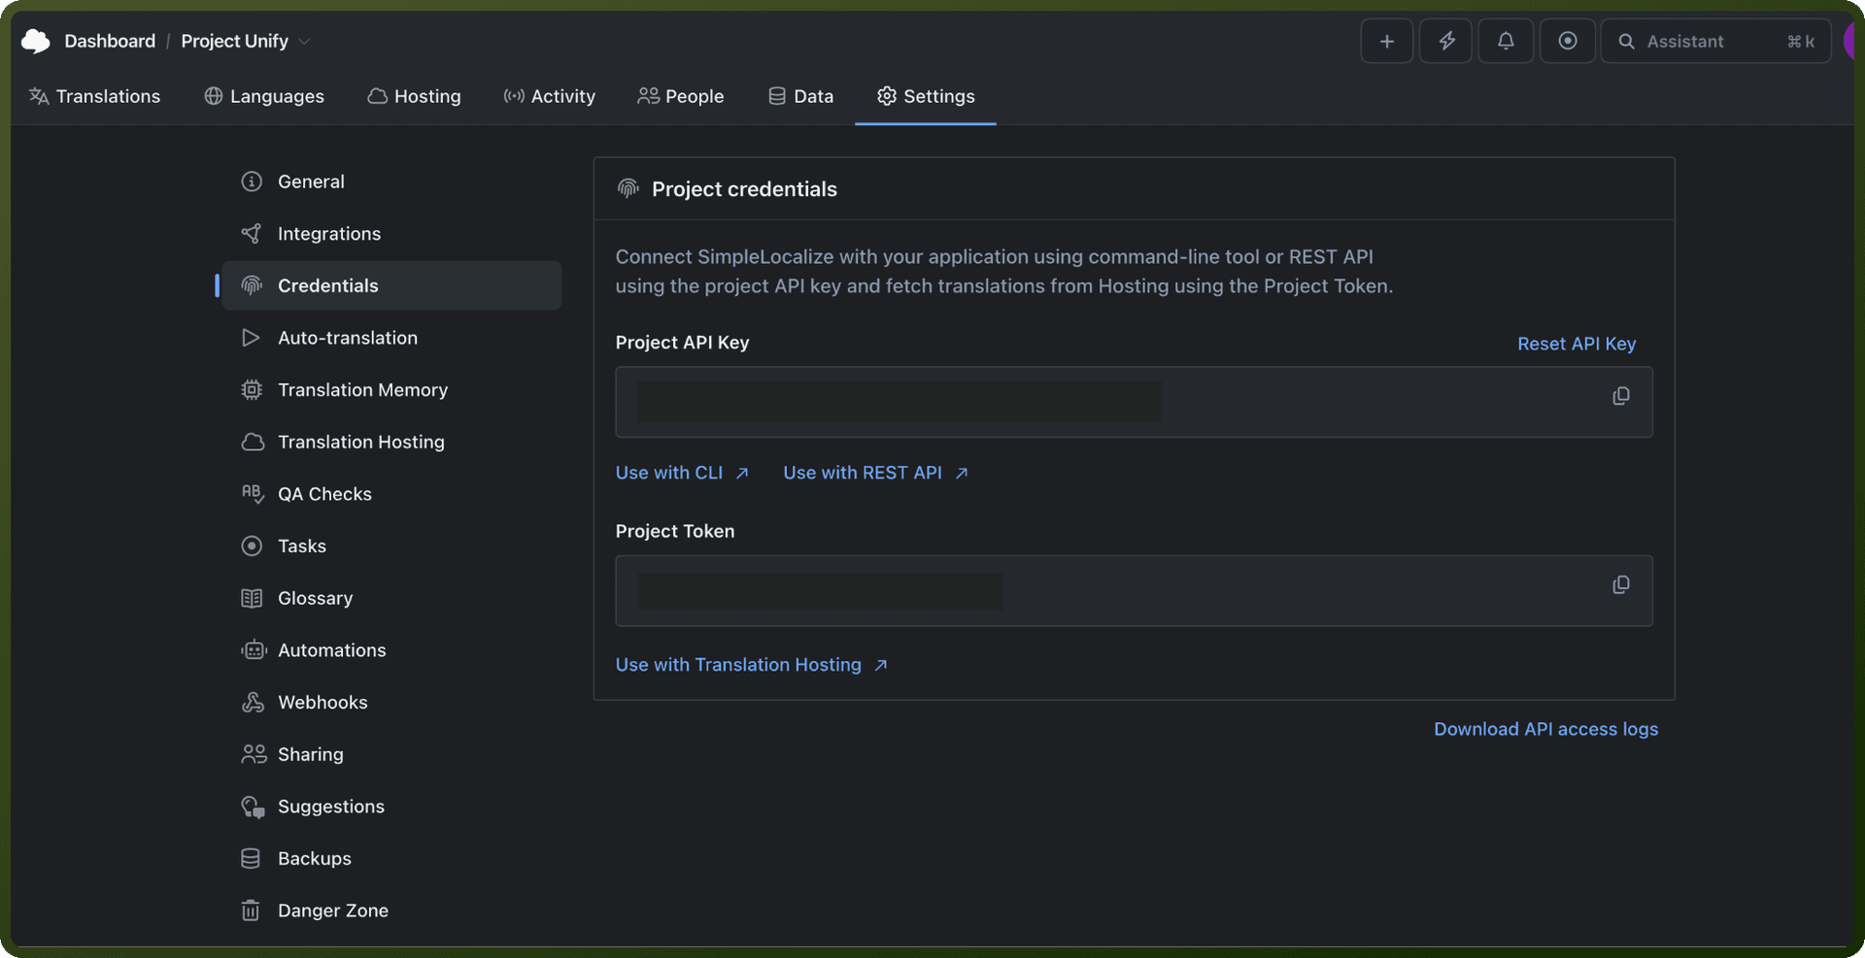Open Automations settings
1865x958 pixels.
pos(391,650)
